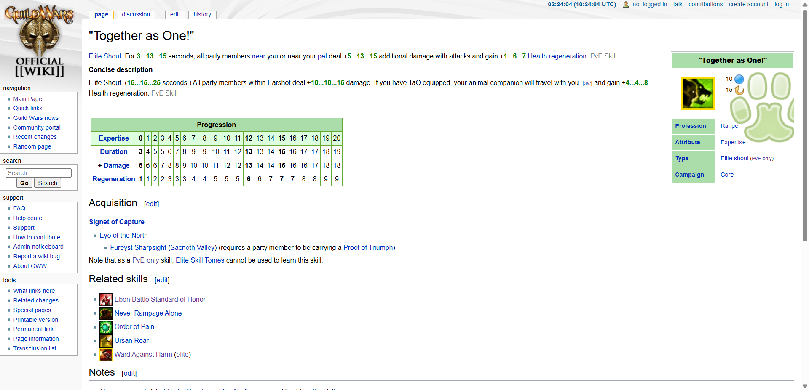Viewport: 809px width, 390px height.
Task: Open the FAQ link
Action: (19, 208)
